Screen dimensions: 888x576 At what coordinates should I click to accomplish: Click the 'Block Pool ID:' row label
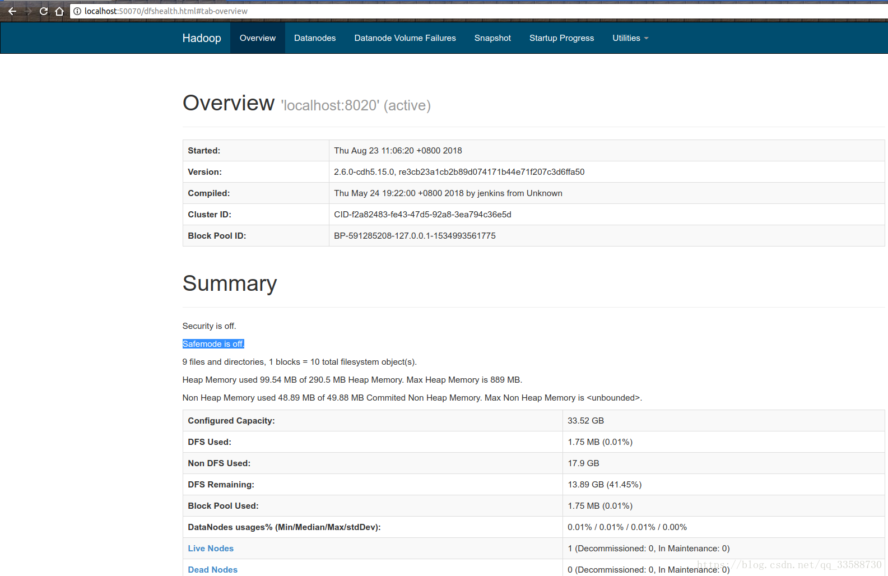coord(217,236)
